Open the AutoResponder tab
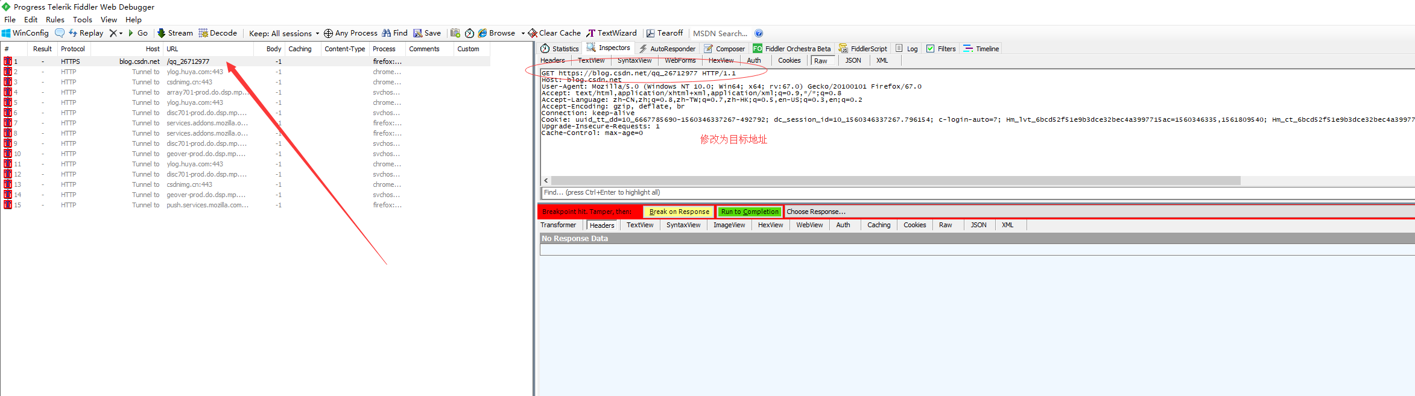1415x396 pixels. pos(667,49)
